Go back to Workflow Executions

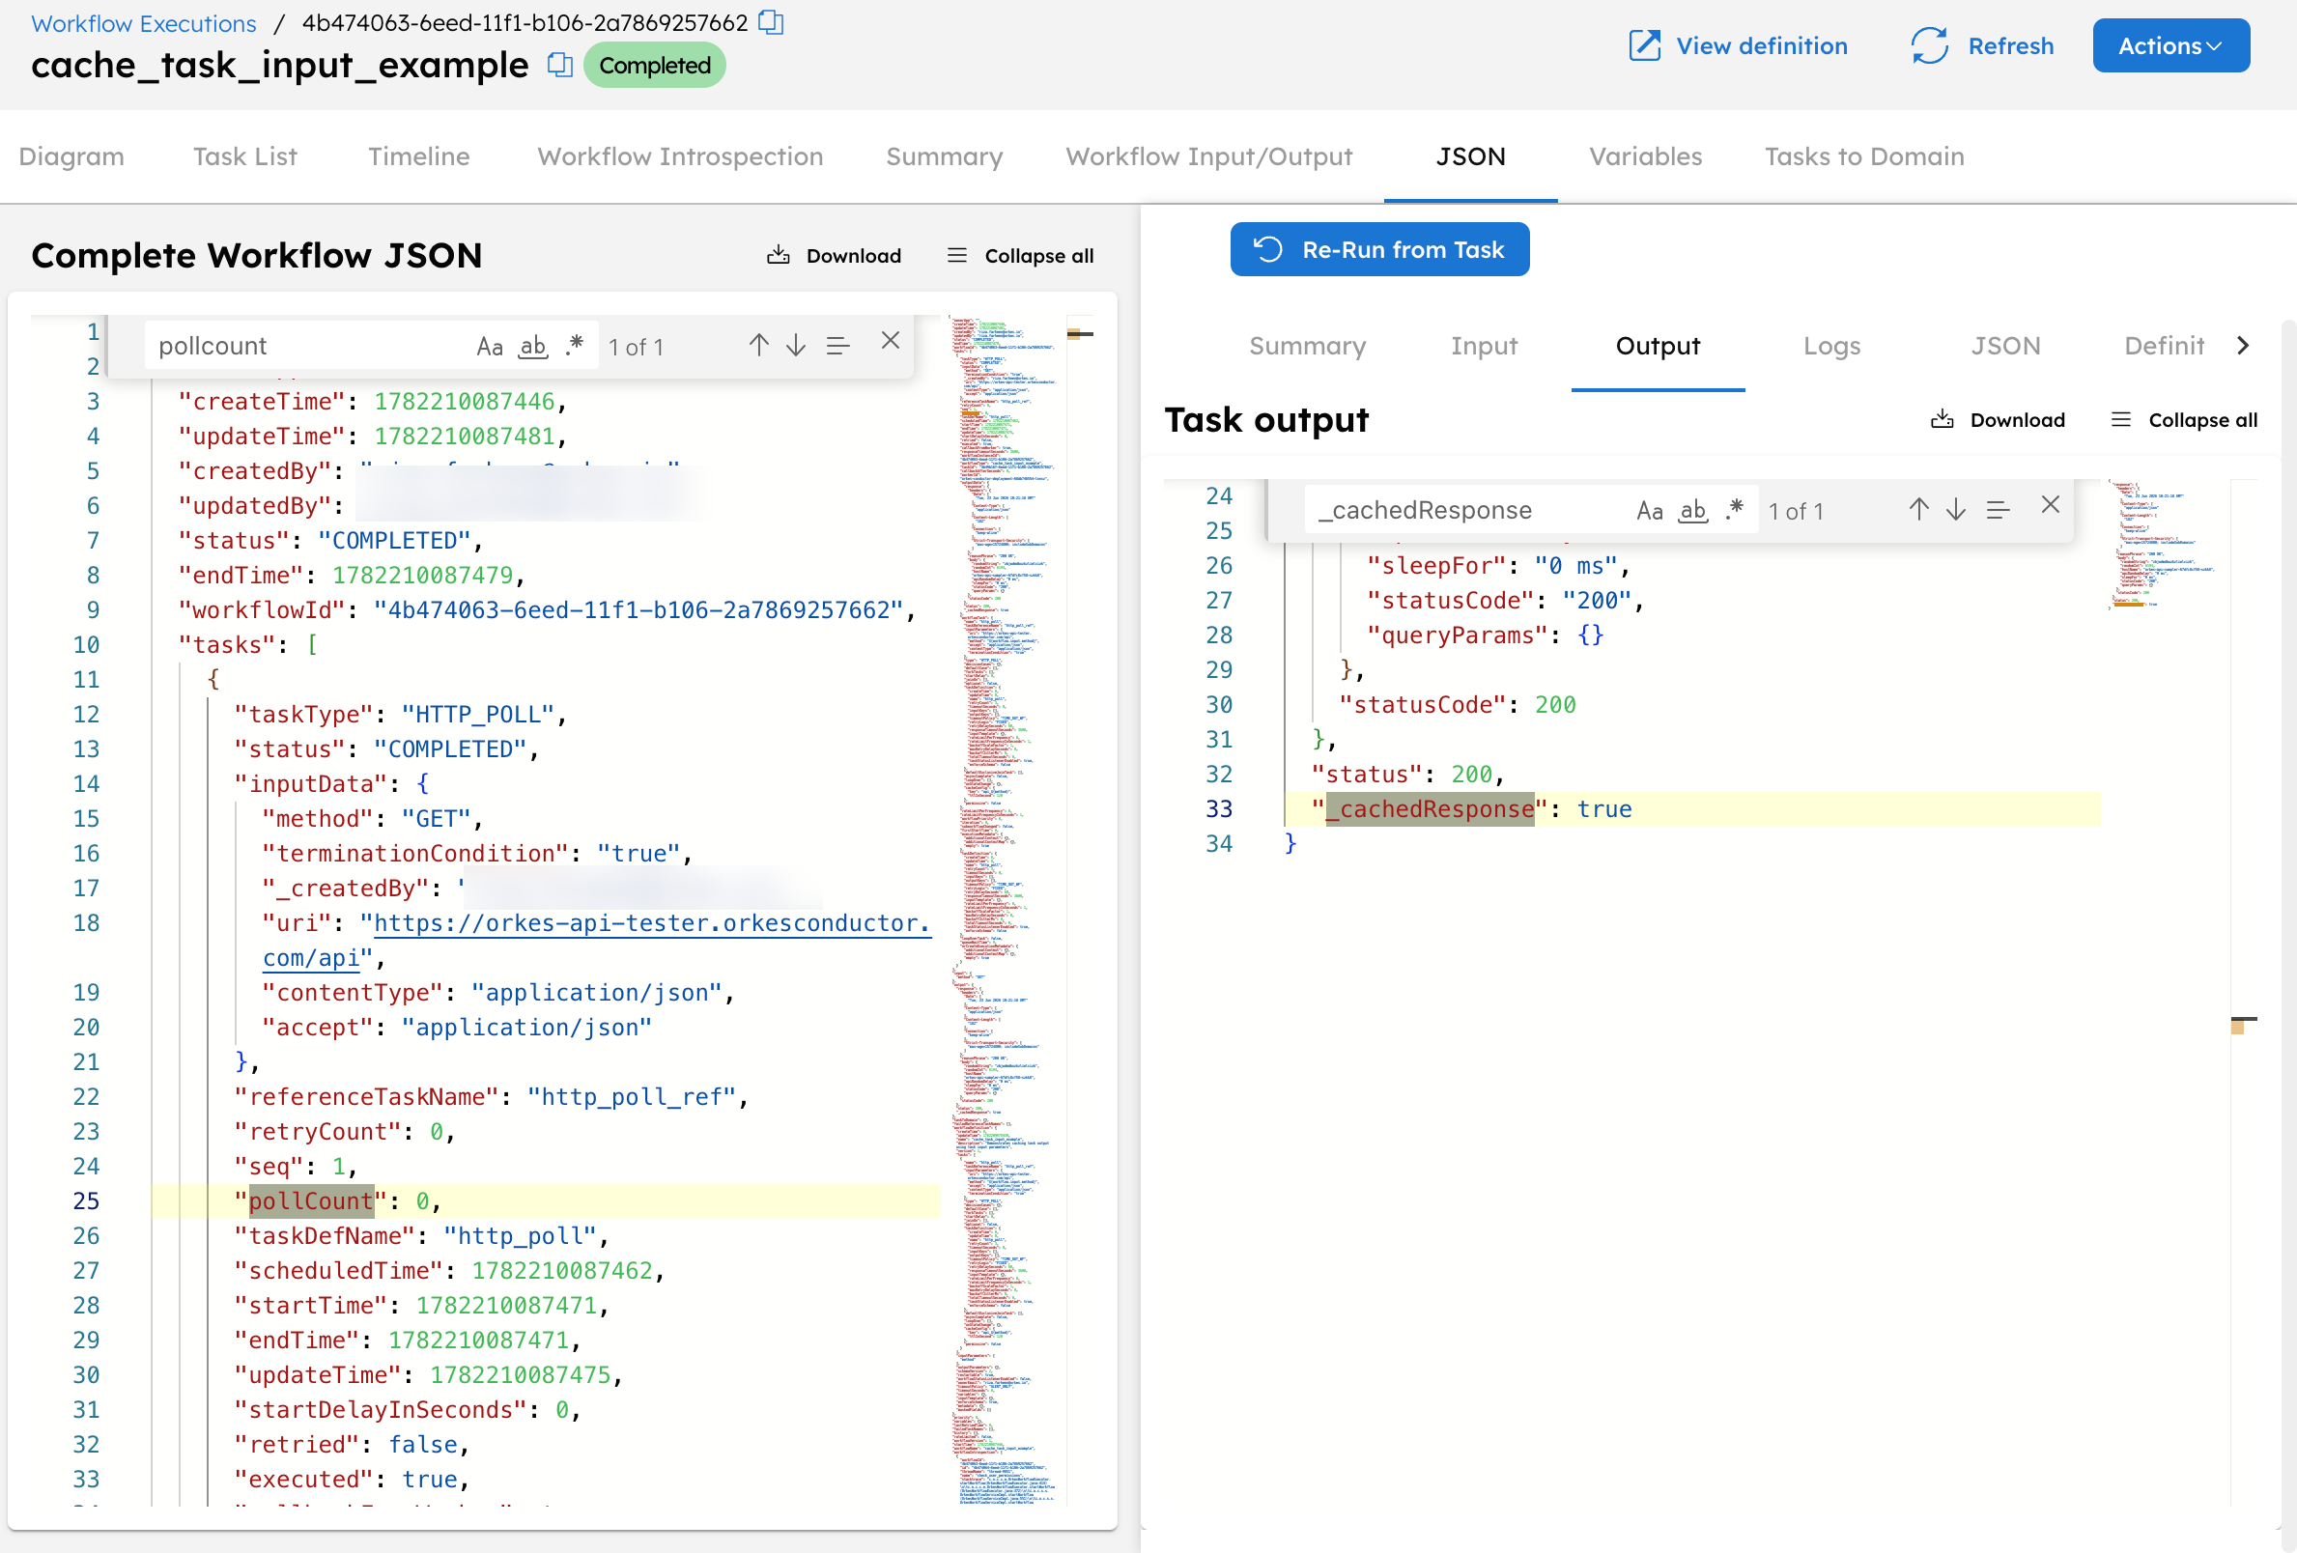143,23
